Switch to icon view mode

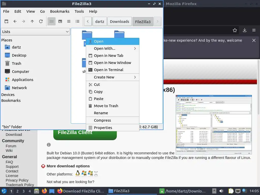(x=52, y=21)
